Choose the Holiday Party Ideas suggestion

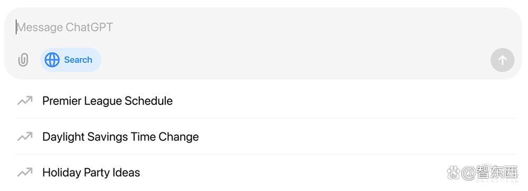coord(266,173)
